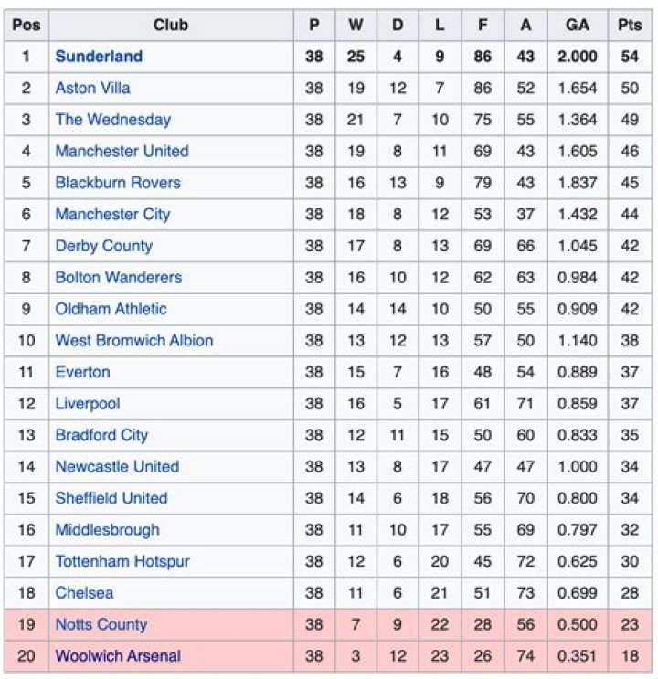Select the Liverpool club link
This screenshot has height=679, width=658.
87,403
